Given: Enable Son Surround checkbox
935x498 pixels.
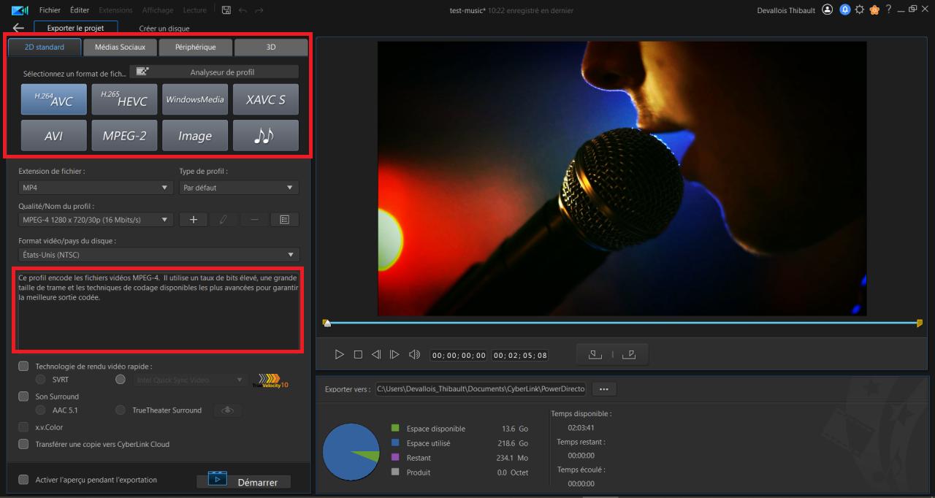Looking at the screenshot, I should [23, 396].
